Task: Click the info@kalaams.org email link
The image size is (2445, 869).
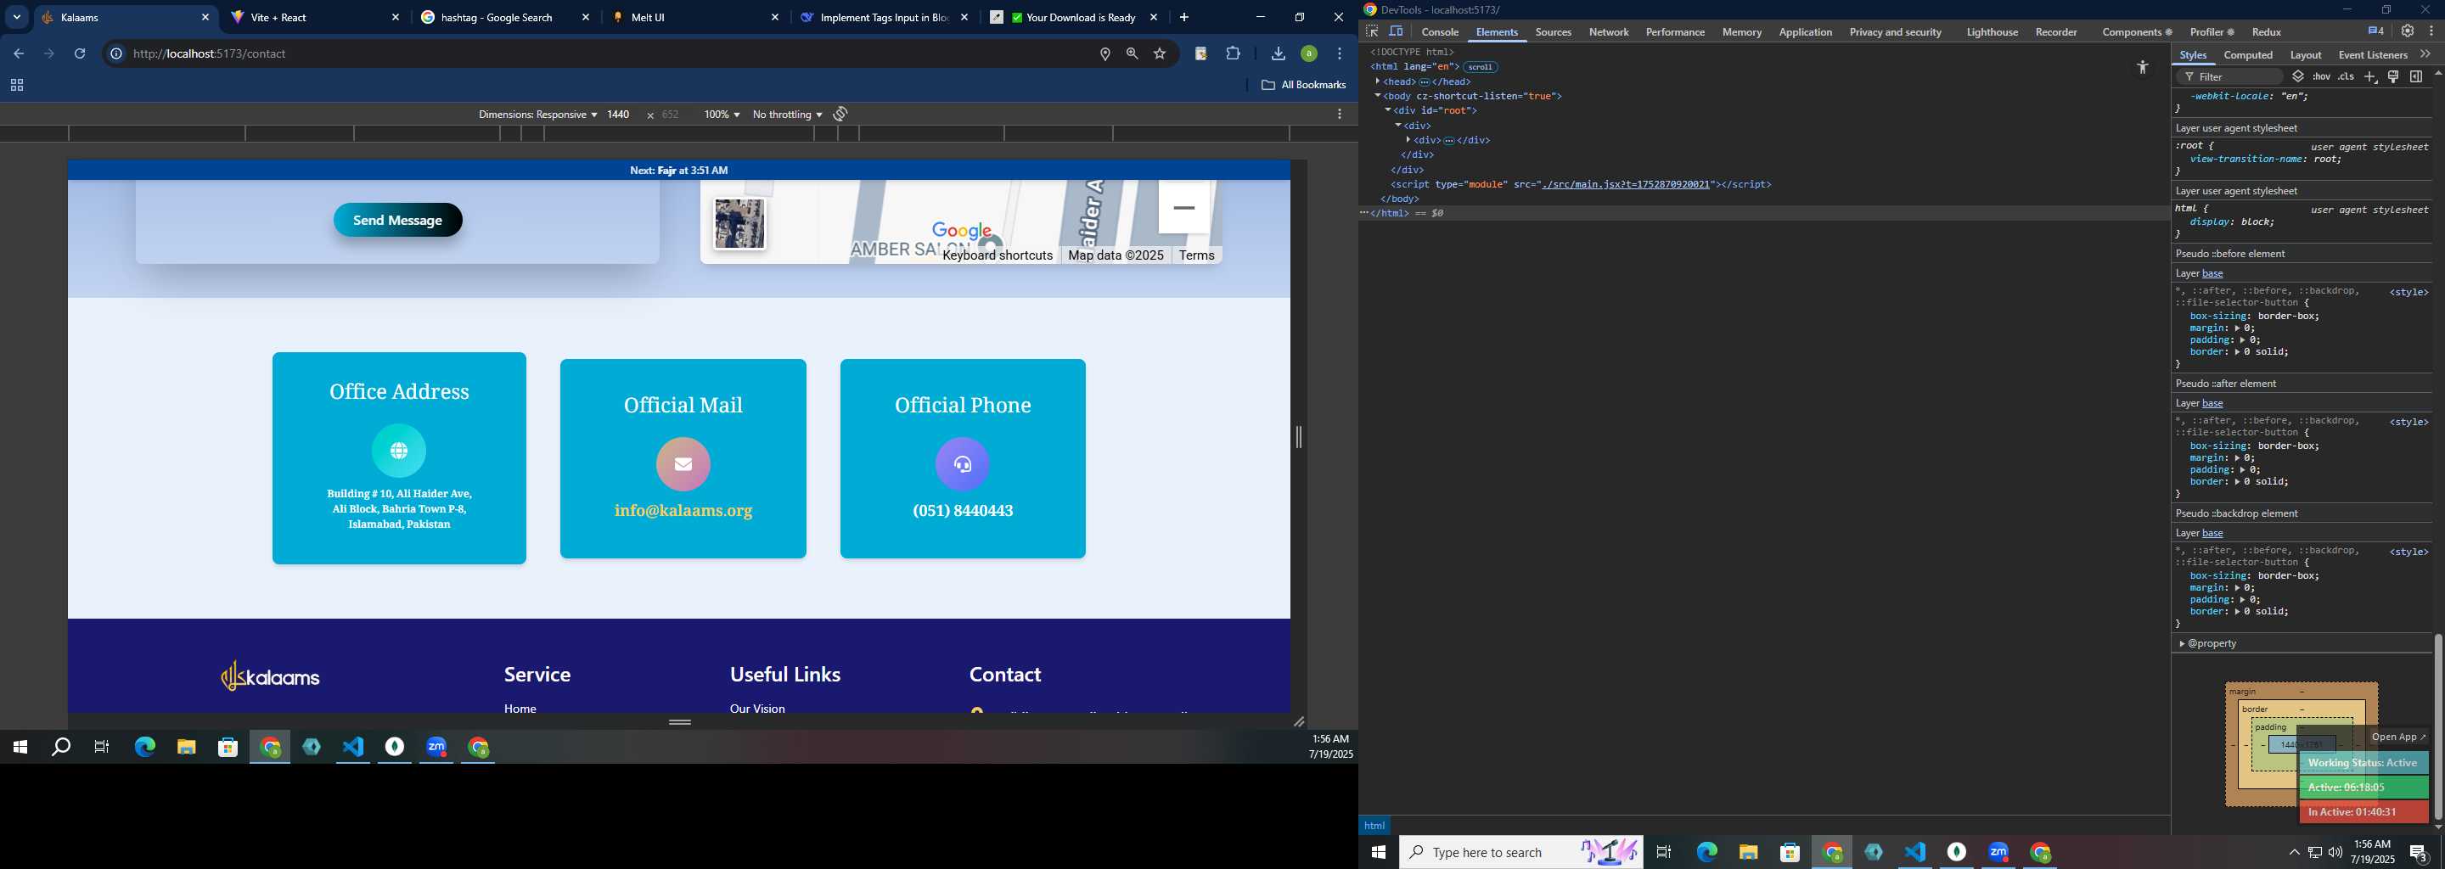Action: [x=683, y=512]
